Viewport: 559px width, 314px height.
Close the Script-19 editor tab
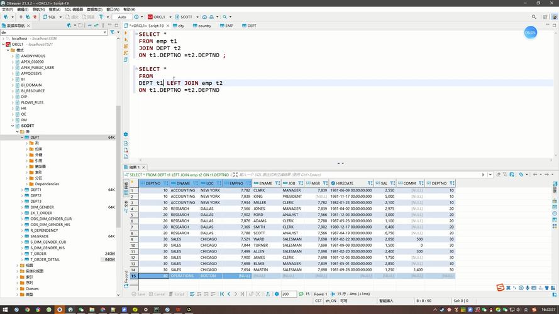pos(167,26)
